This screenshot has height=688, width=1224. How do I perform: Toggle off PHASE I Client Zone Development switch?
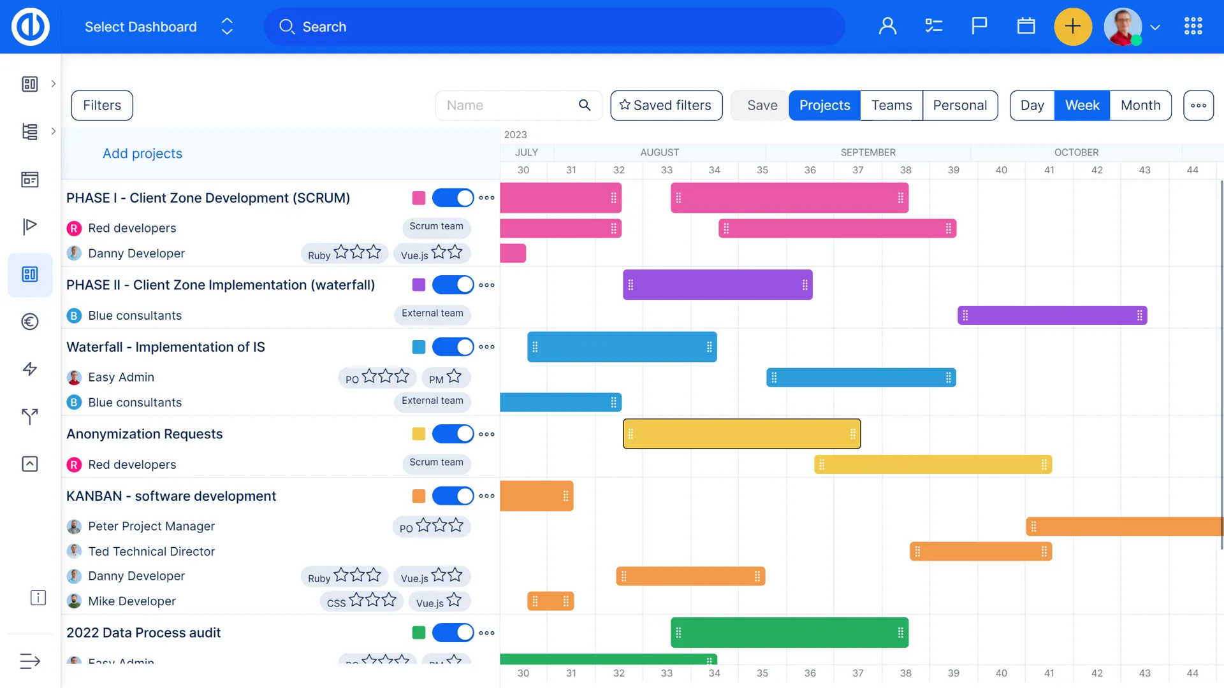coord(453,198)
